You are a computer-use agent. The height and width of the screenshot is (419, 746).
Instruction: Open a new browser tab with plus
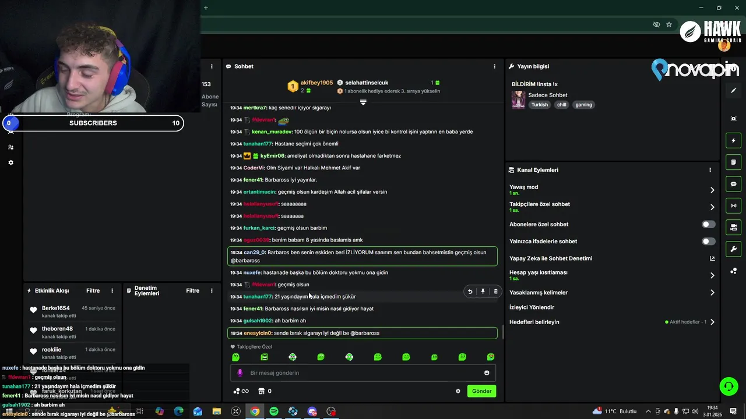(206, 8)
